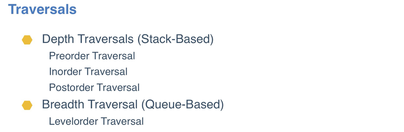Select the Postorder Traversal line
The image size is (404, 132).
[x=94, y=88]
